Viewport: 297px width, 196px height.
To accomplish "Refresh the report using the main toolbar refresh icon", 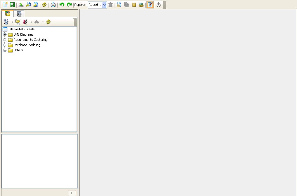I will [44, 5].
